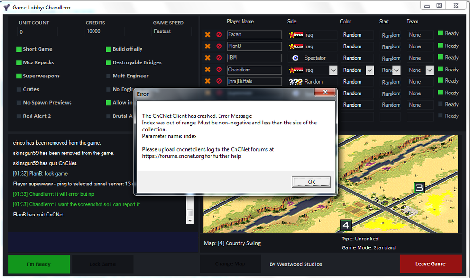Screen dimensions: 470x278
Task: Click the Iraq flag icon in Fazan's row
Action: (296, 35)
